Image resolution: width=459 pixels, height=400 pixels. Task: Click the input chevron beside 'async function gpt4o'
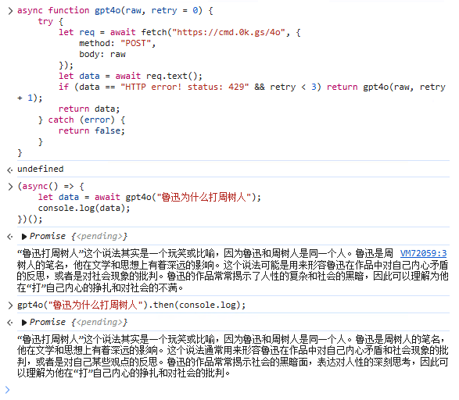pyautogui.click(x=10, y=11)
